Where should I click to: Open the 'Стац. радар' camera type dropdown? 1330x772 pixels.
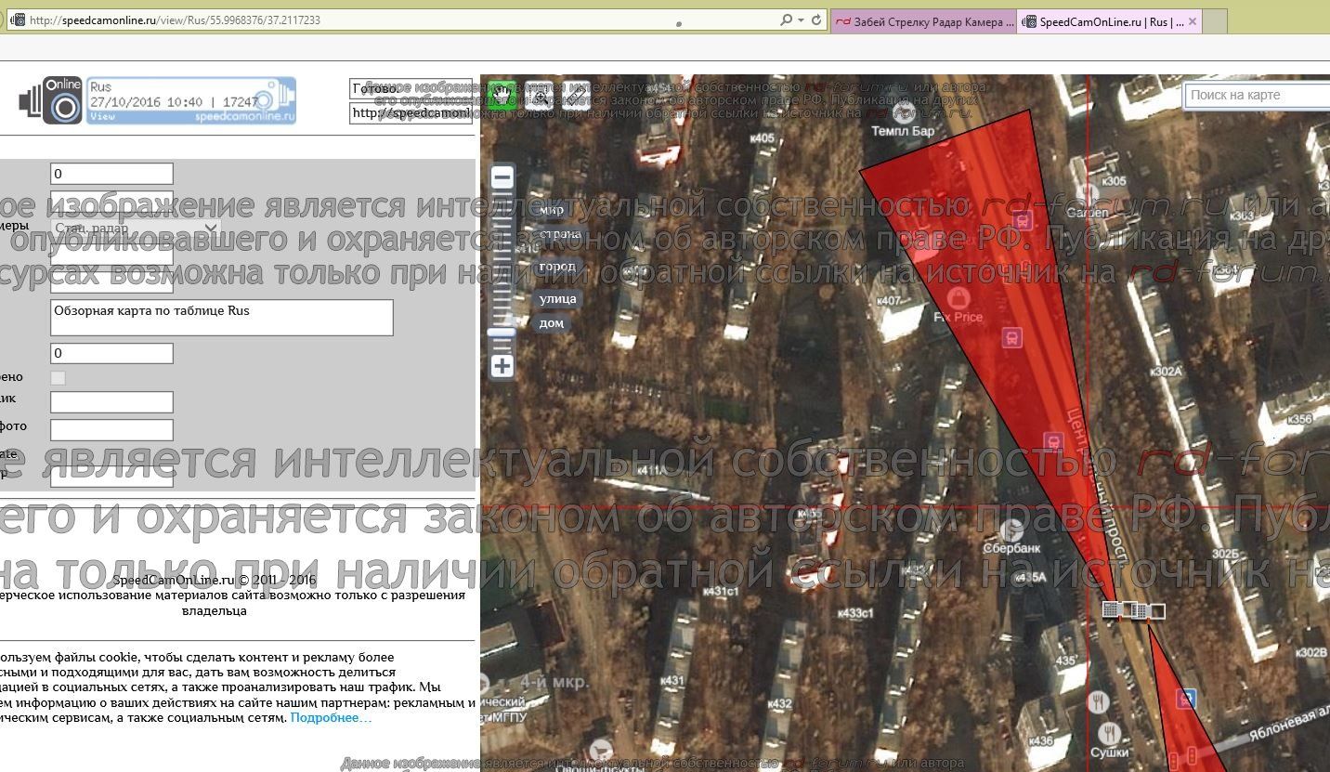click(x=136, y=229)
